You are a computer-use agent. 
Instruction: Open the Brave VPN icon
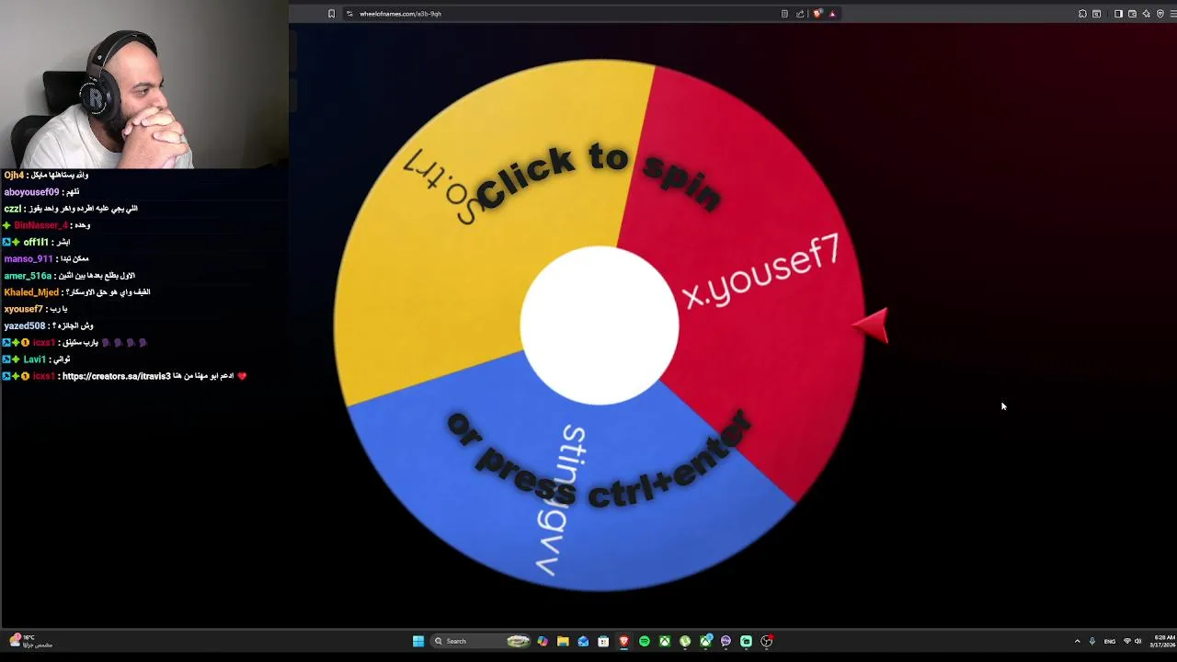1160,14
